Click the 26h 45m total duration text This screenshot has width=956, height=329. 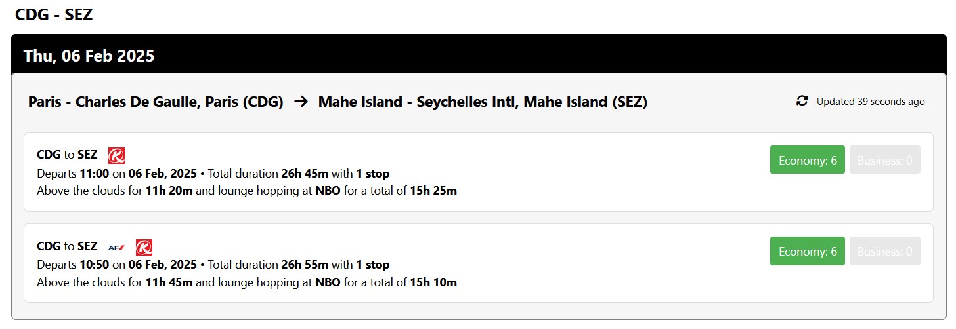(305, 174)
